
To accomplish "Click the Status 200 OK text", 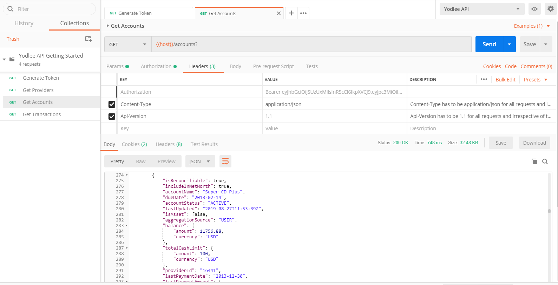I will [393, 143].
